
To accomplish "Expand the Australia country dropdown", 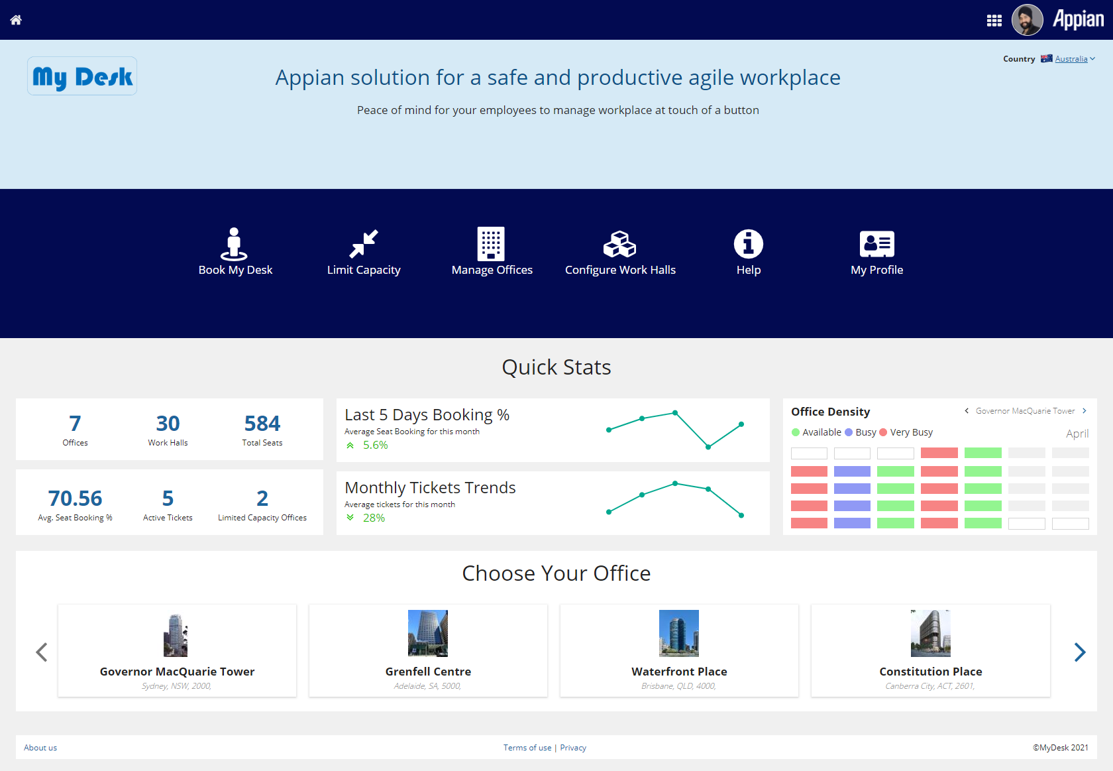I will [1075, 59].
